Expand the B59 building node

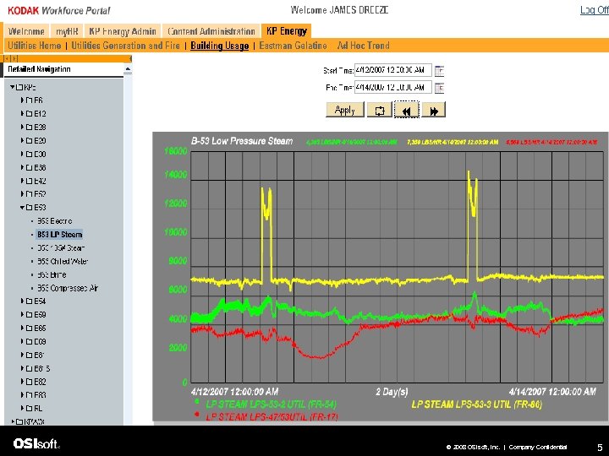23,314
